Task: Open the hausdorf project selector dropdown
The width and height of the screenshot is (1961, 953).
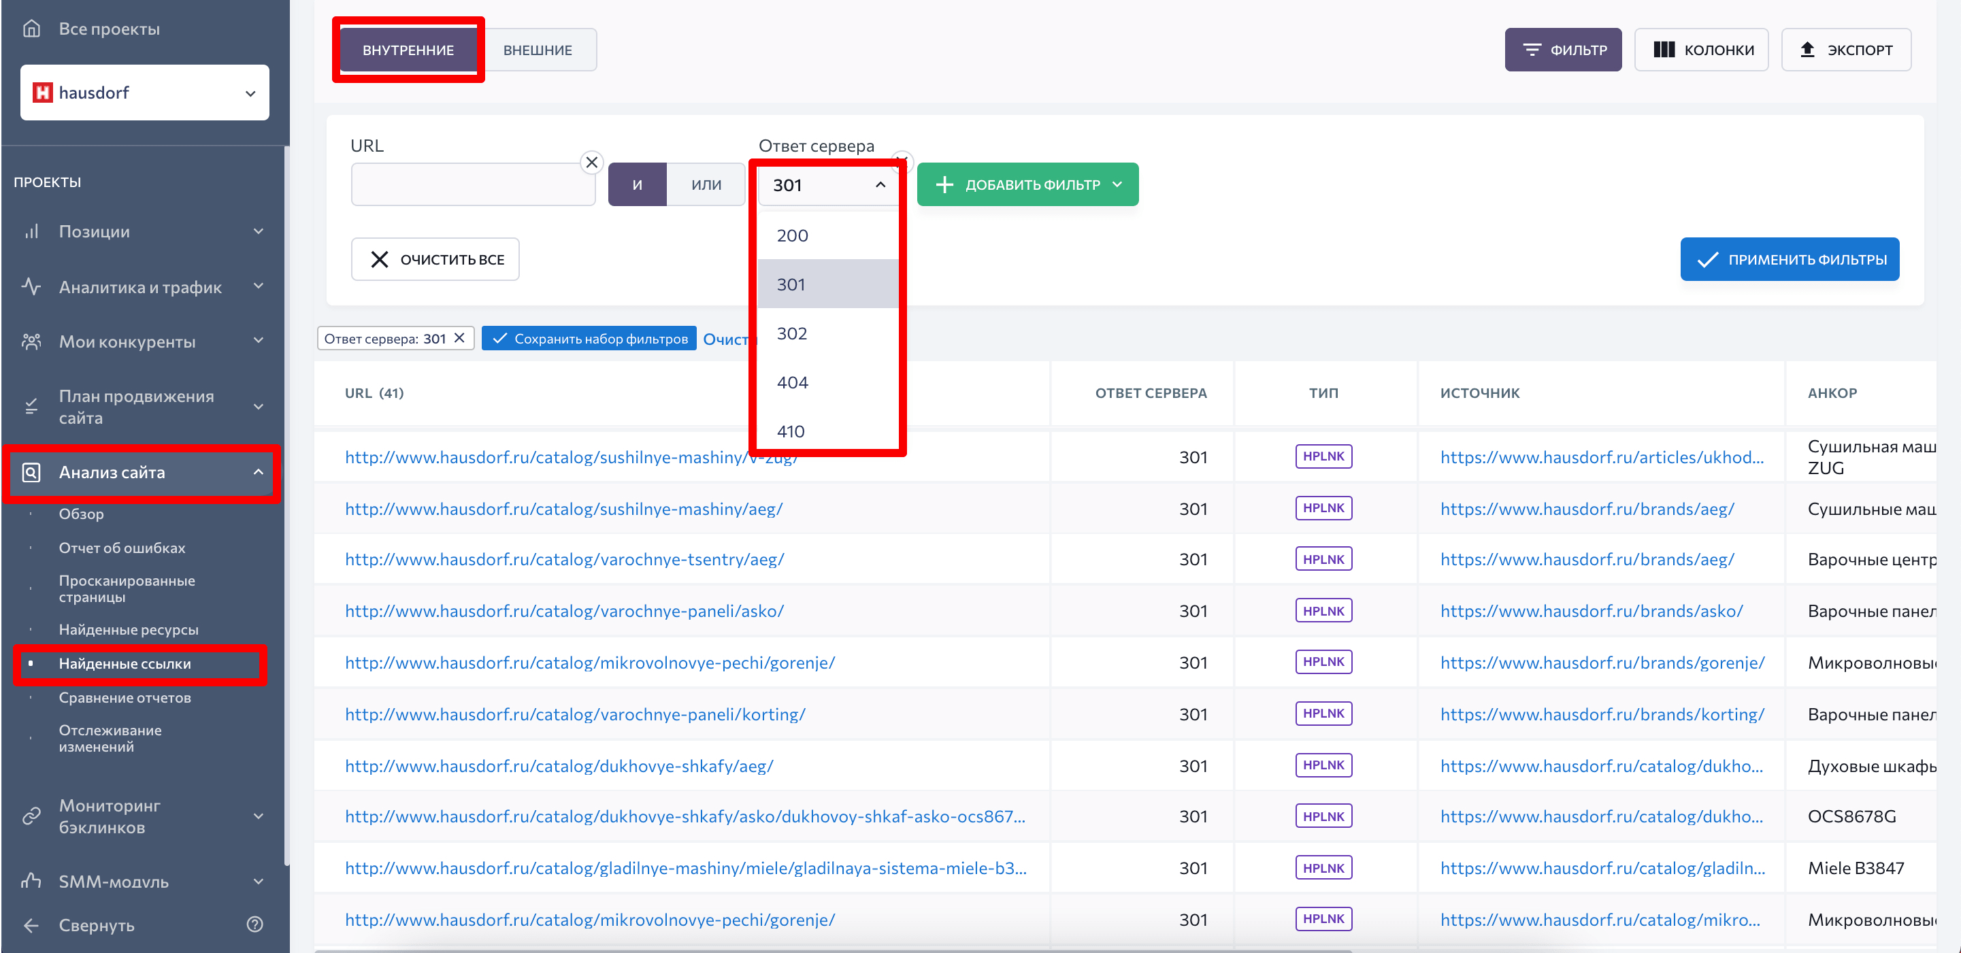Action: (145, 93)
